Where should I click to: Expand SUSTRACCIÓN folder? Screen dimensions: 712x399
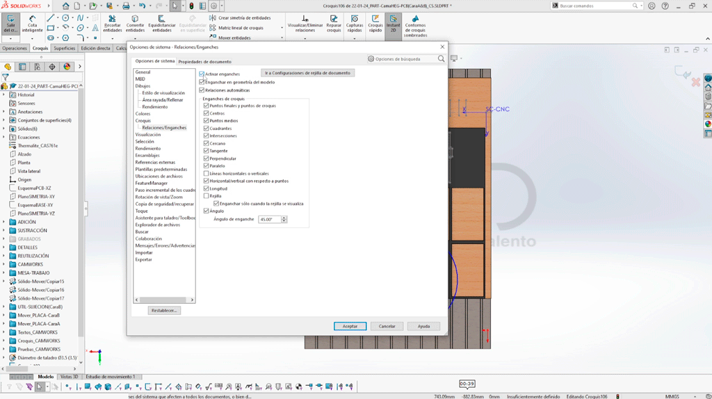pos(4,231)
